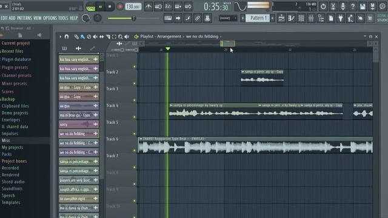
Task: Toggle overdub recording icon
Action: click(178, 7)
